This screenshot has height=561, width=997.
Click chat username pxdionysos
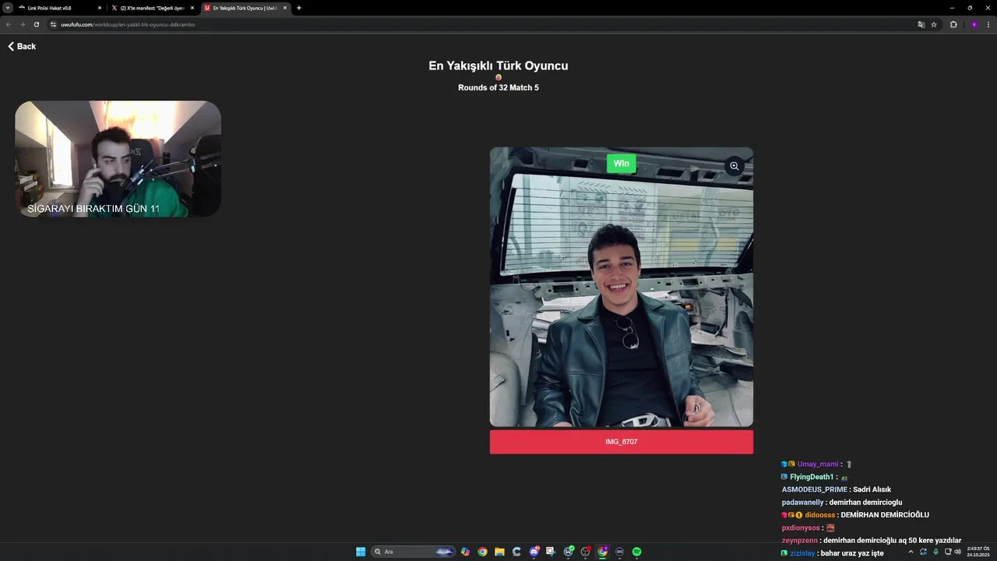pyautogui.click(x=801, y=528)
